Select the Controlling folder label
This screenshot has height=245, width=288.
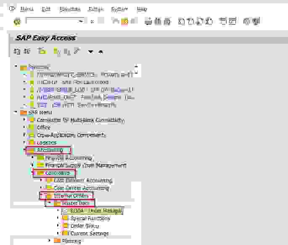(58, 173)
